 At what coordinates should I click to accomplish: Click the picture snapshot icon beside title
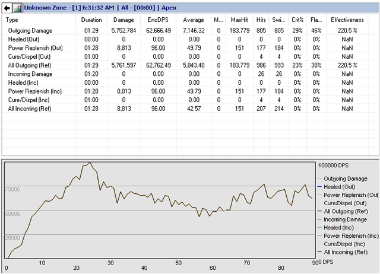17,8
